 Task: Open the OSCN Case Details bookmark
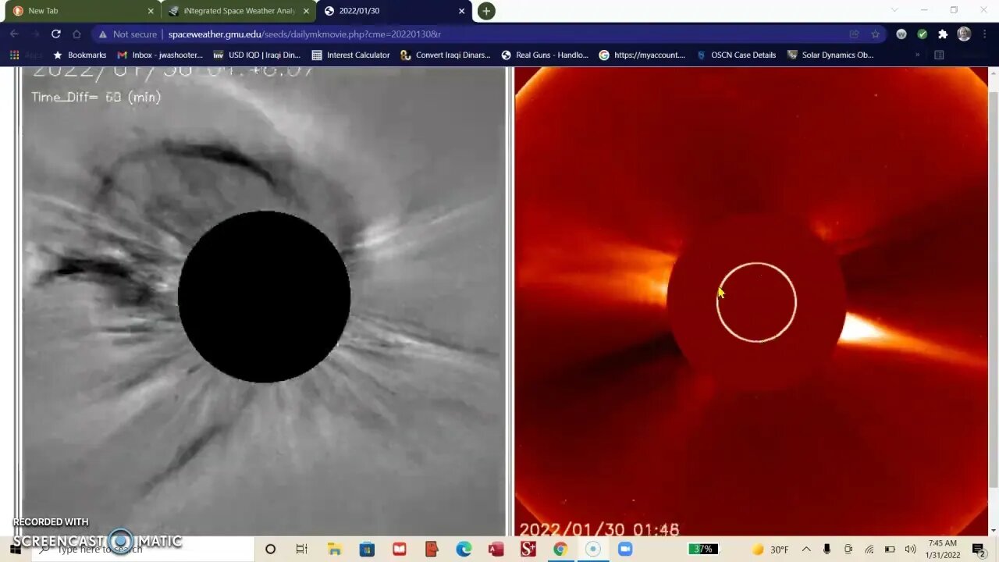pos(736,55)
